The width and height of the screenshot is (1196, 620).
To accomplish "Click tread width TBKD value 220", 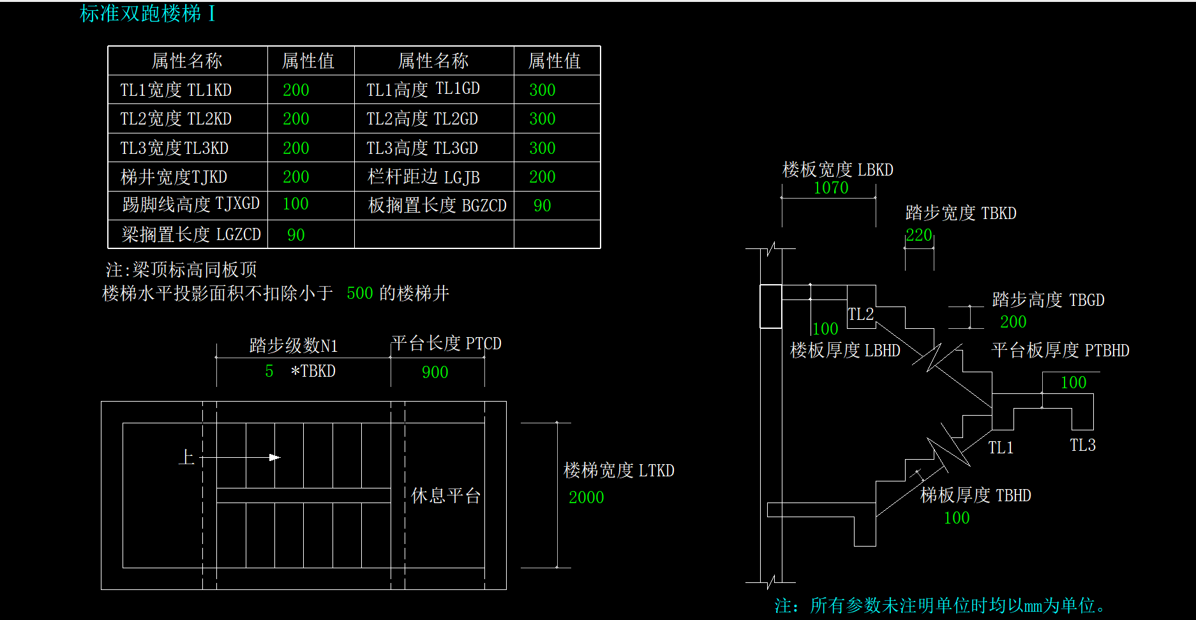I will tap(919, 235).
